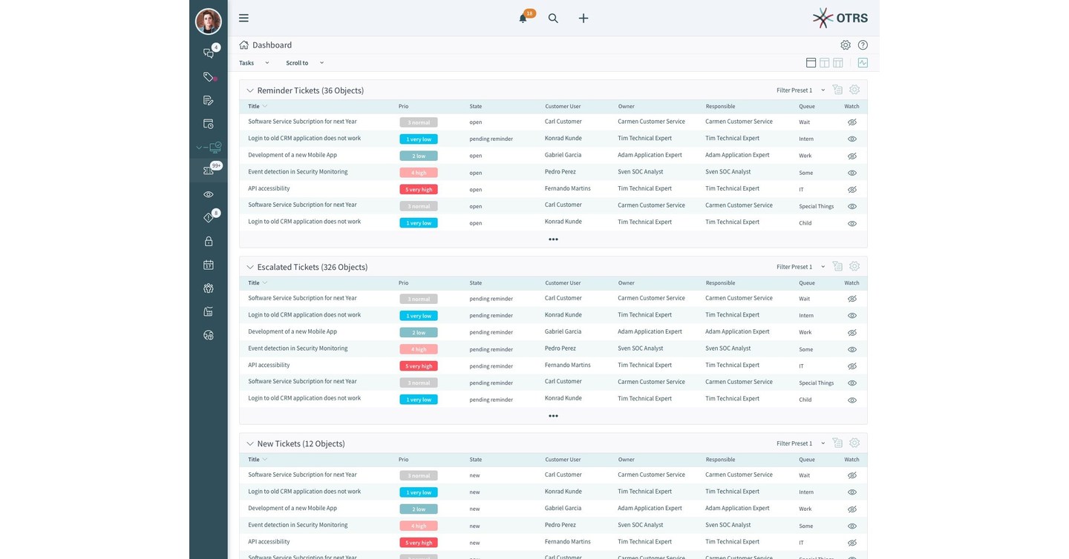Open the tickets icon with 99+ badge

[x=209, y=170]
